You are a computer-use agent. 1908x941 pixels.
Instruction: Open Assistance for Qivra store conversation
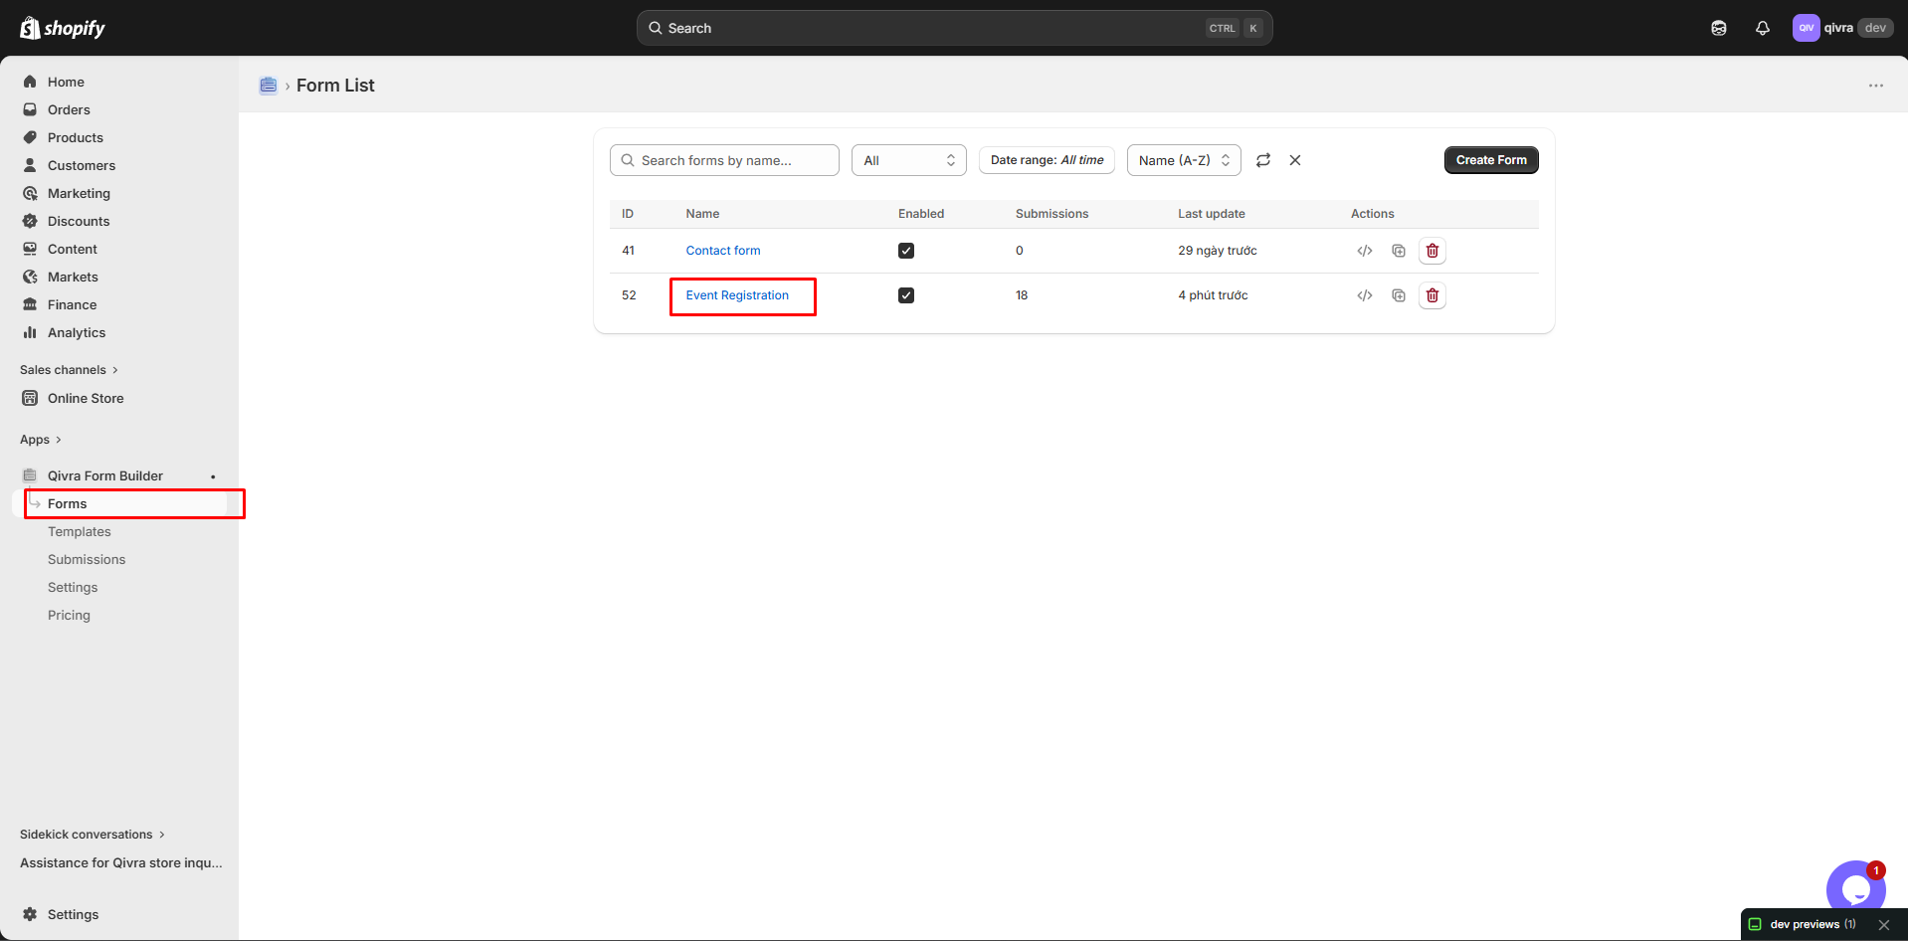tap(121, 862)
